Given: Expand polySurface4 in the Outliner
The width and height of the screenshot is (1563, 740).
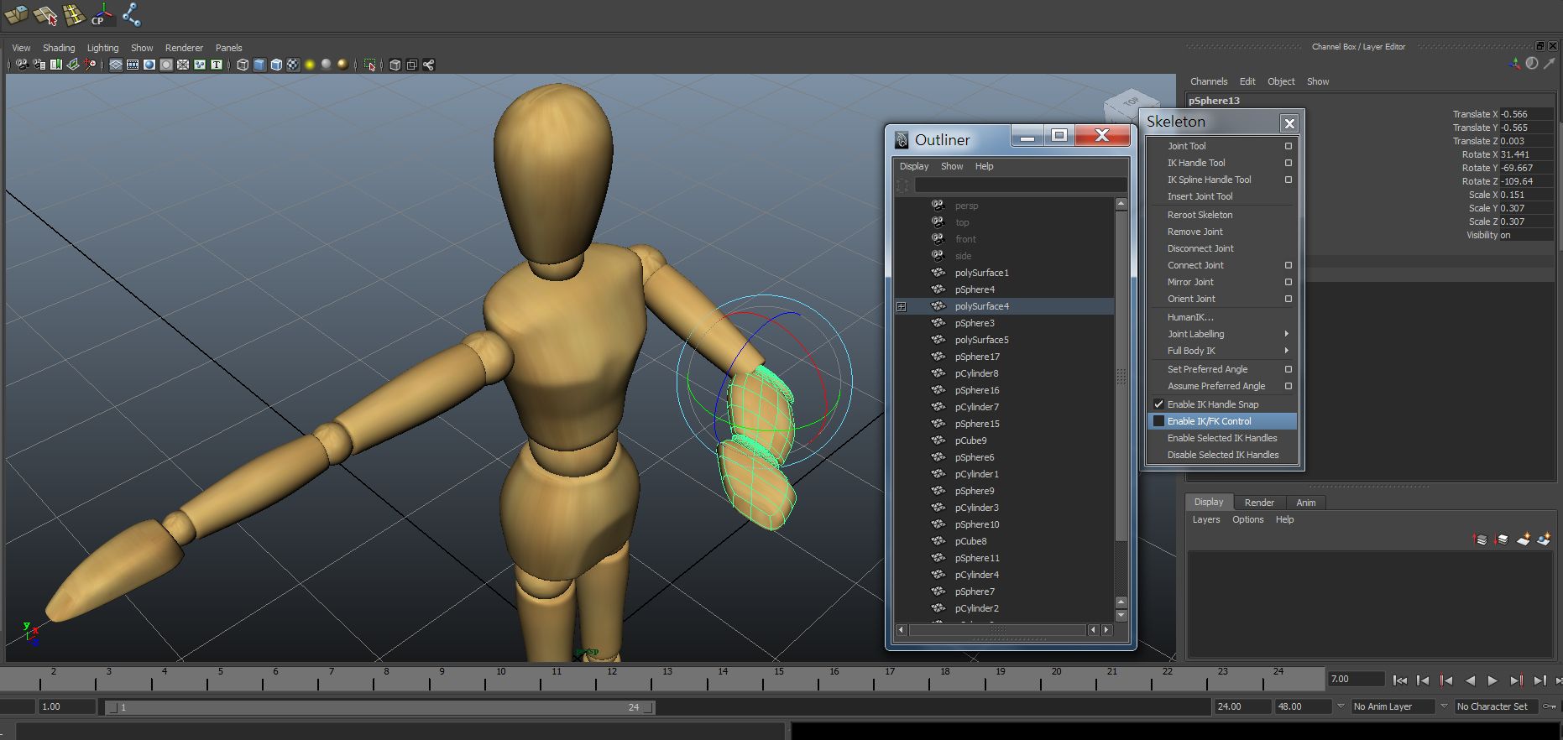Looking at the screenshot, I should [901, 306].
